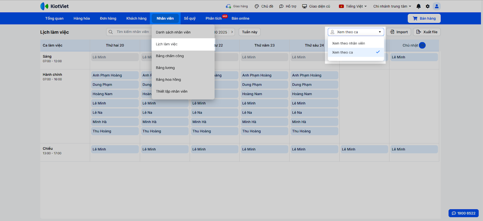Click the Xuất file export button

tap(427, 32)
